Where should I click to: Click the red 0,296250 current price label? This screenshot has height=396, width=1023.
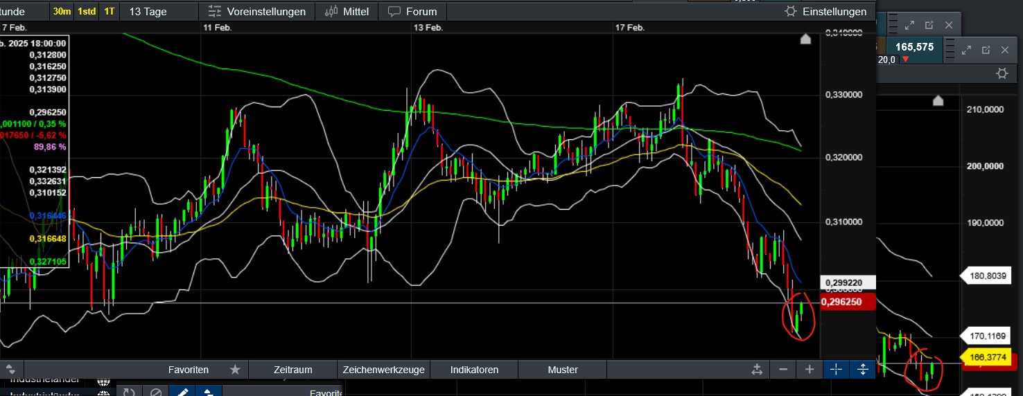pyautogui.click(x=848, y=302)
